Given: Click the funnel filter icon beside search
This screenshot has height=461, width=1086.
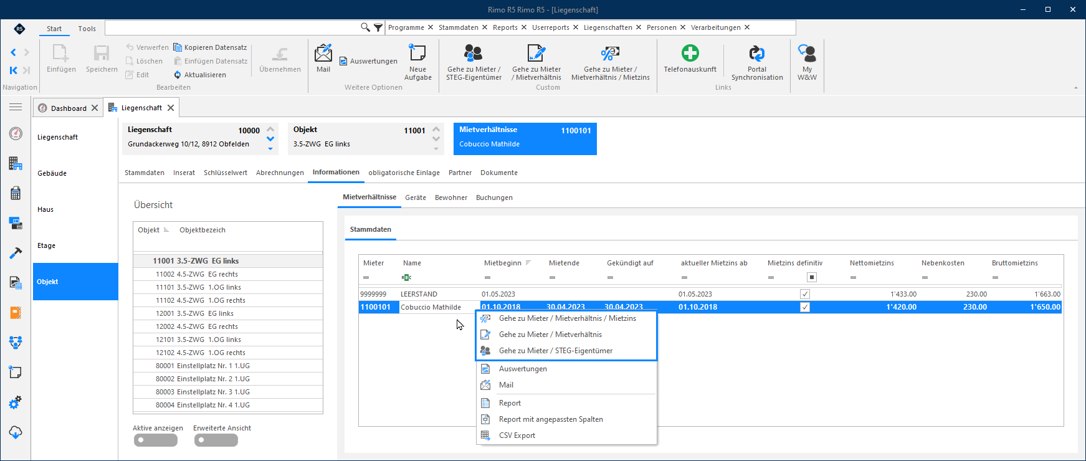Looking at the screenshot, I should click(x=378, y=27).
